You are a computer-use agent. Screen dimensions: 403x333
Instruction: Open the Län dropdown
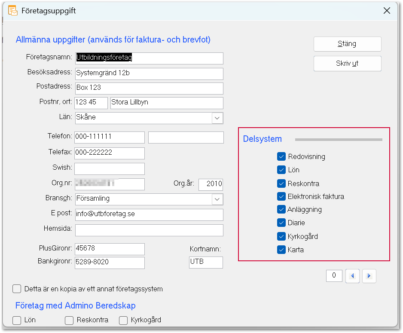(x=218, y=118)
